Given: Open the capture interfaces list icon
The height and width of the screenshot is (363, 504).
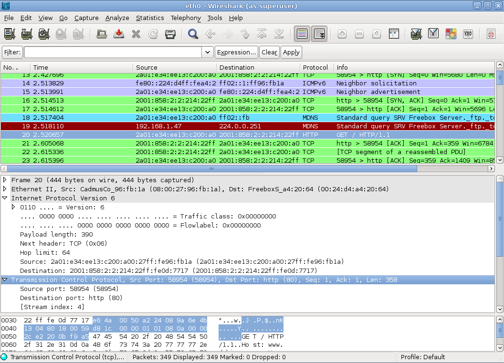Looking at the screenshot, I should (10, 34).
